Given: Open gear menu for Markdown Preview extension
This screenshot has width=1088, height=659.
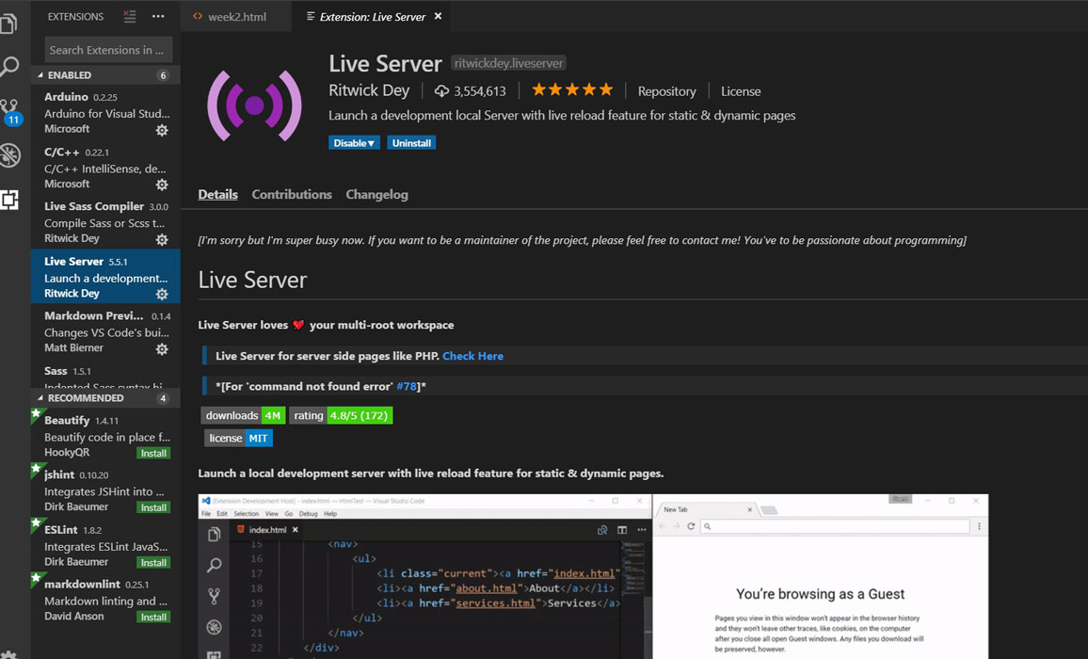Looking at the screenshot, I should [162, 349].
